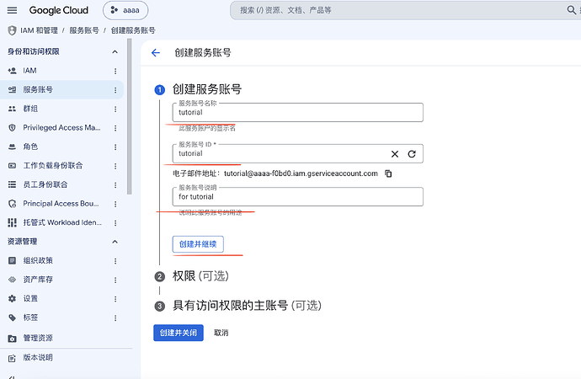Go to 服务账号 breadcrumb link

(84, 30)
